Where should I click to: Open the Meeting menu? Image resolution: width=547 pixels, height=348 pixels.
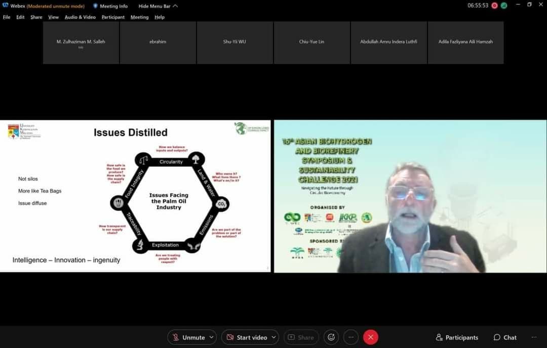pos(140,17)
